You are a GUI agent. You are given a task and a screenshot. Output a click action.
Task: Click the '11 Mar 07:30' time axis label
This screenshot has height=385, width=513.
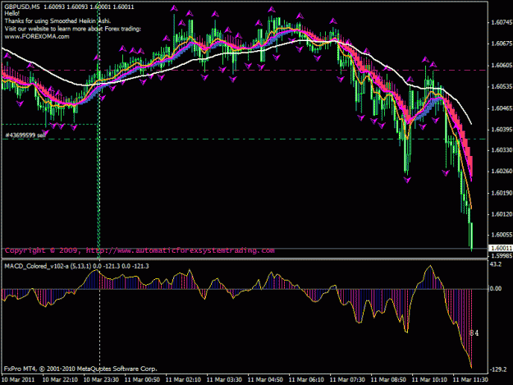click(347, 380)
